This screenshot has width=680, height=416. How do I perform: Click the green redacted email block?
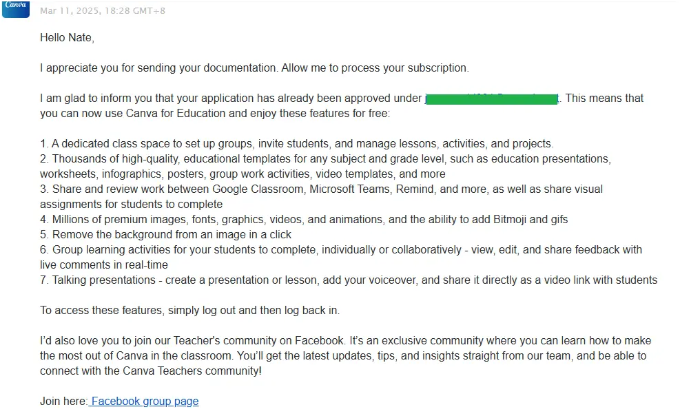[492, 98]
